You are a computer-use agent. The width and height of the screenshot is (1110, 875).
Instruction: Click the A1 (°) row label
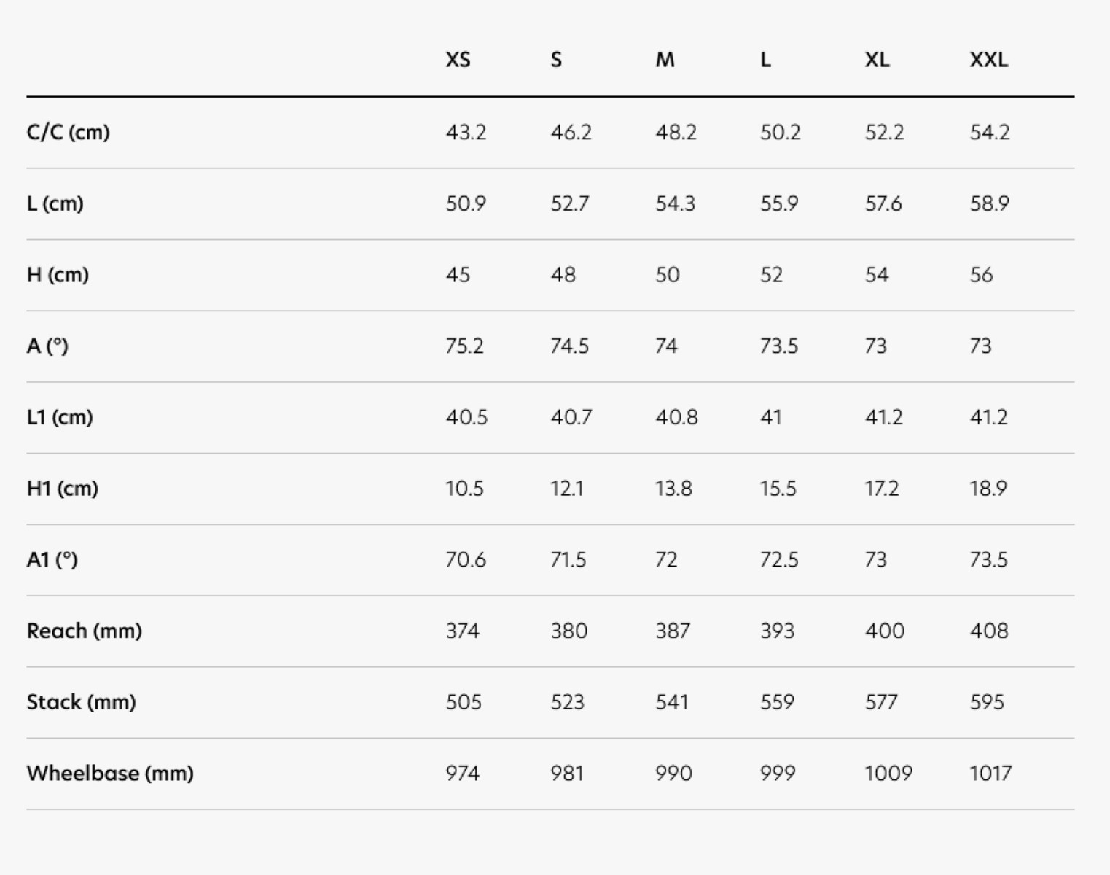[x=52, y=559]
